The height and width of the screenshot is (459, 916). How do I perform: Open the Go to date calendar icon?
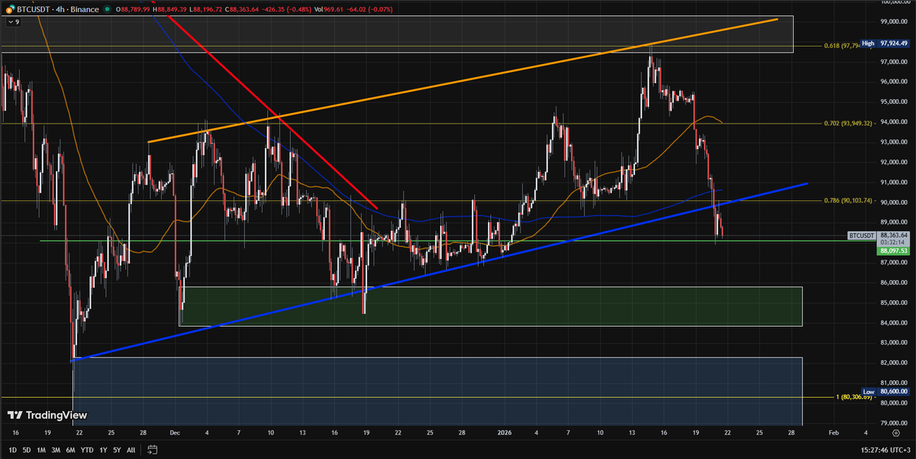[x=153, y=450]
